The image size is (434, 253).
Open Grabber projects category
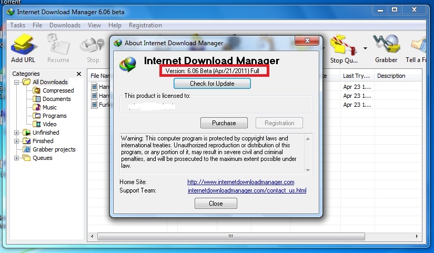pyautogui.click(x=49, y=149)
